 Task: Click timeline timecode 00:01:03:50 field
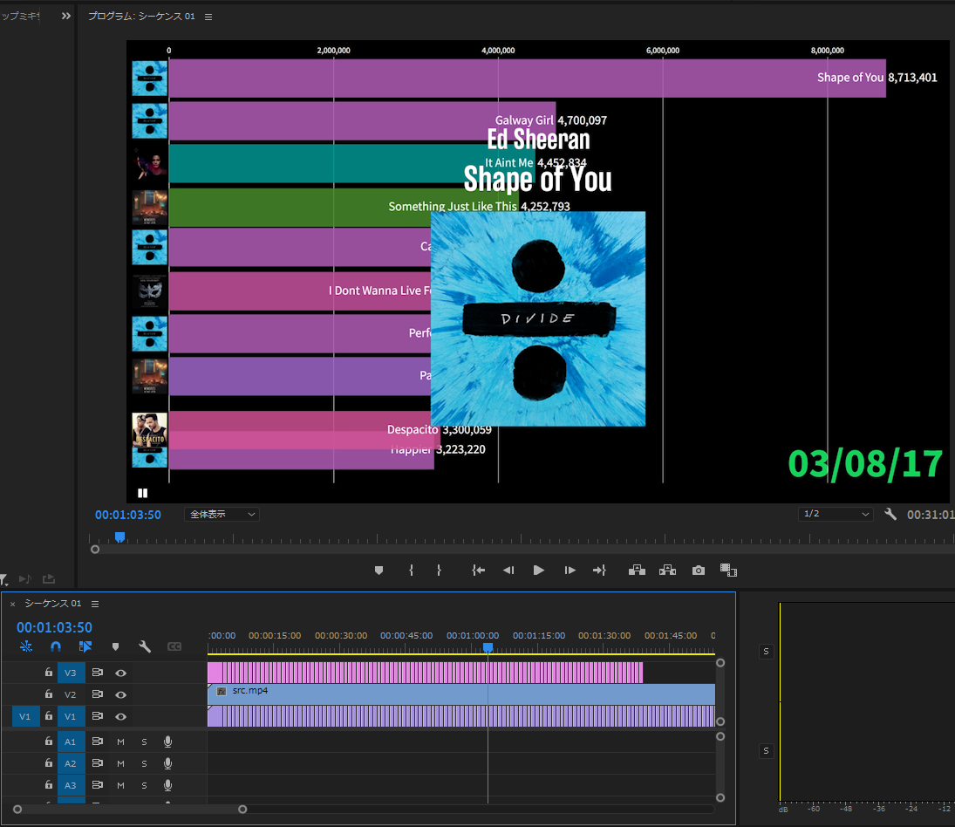coord(54,627)
